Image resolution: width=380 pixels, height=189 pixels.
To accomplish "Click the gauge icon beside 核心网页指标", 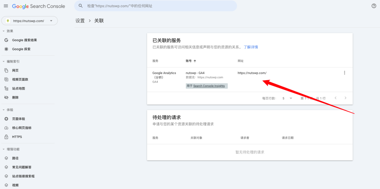I will pyautogui.click(x=7, y=128).
